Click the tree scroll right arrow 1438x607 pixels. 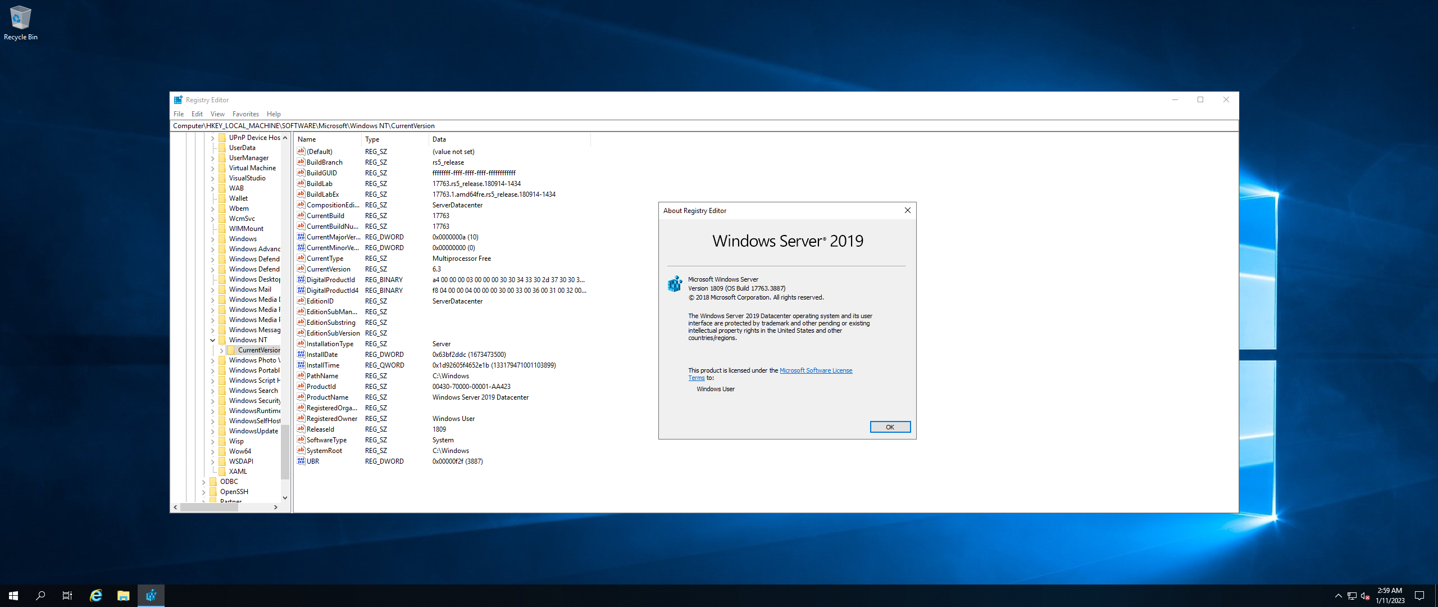[276, 507]
